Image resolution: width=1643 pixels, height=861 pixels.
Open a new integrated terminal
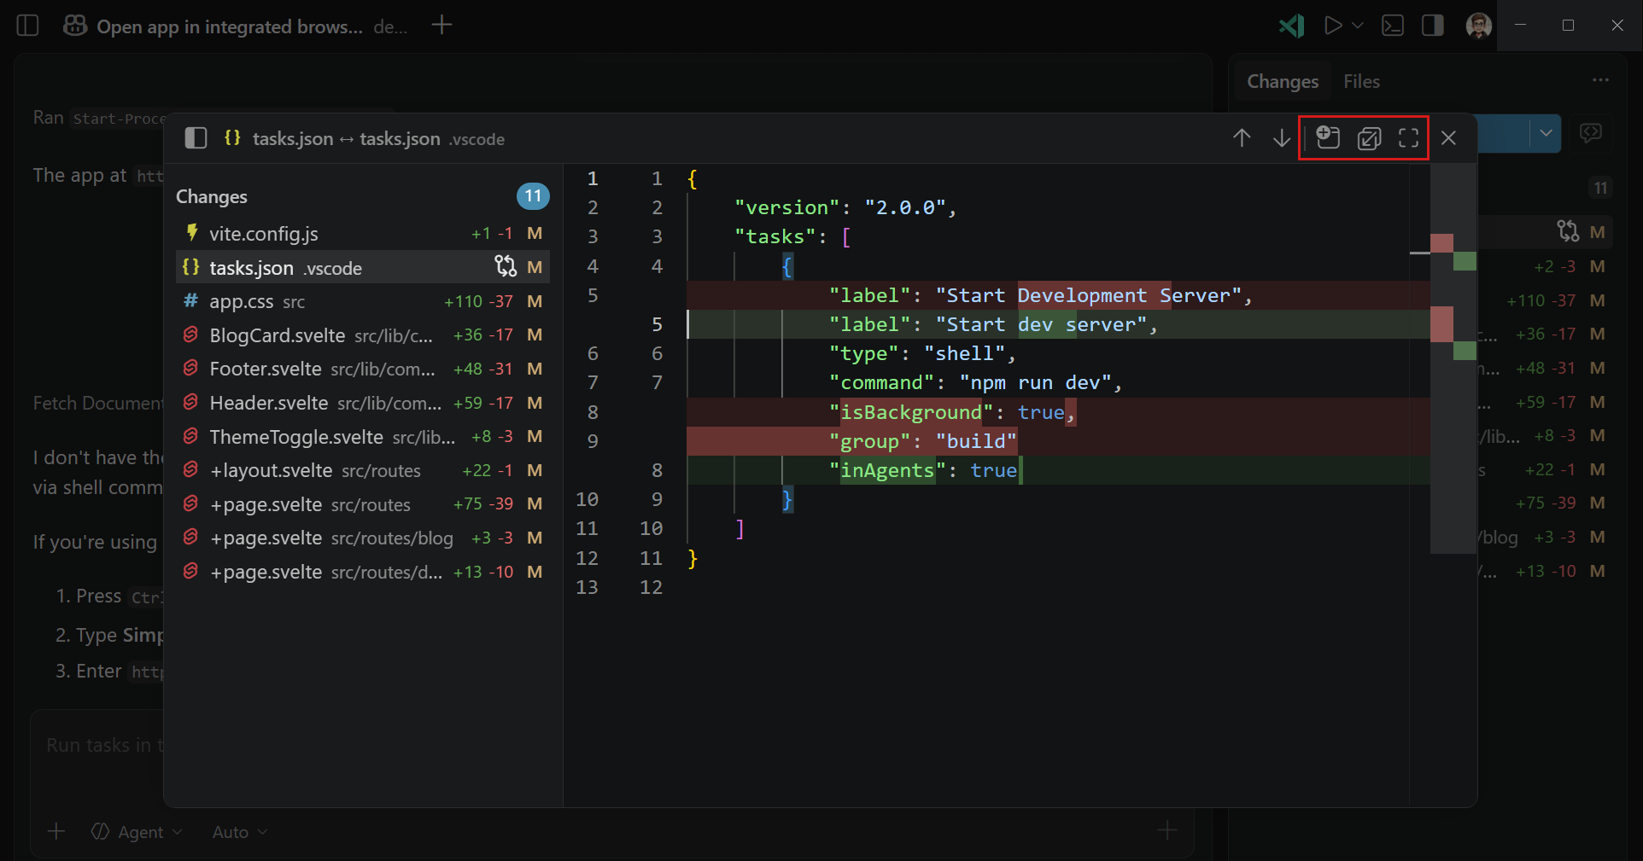(1393, 26)
